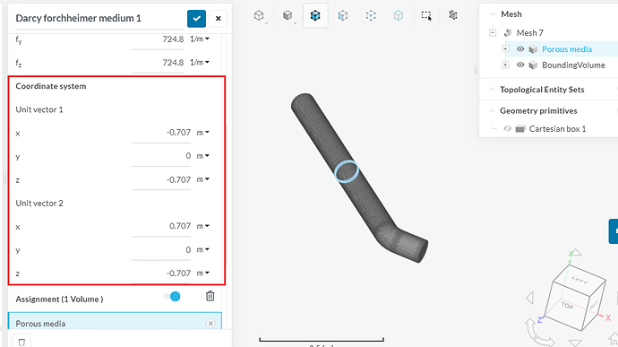Collapse the Geometry primitives section

(492, 111)
